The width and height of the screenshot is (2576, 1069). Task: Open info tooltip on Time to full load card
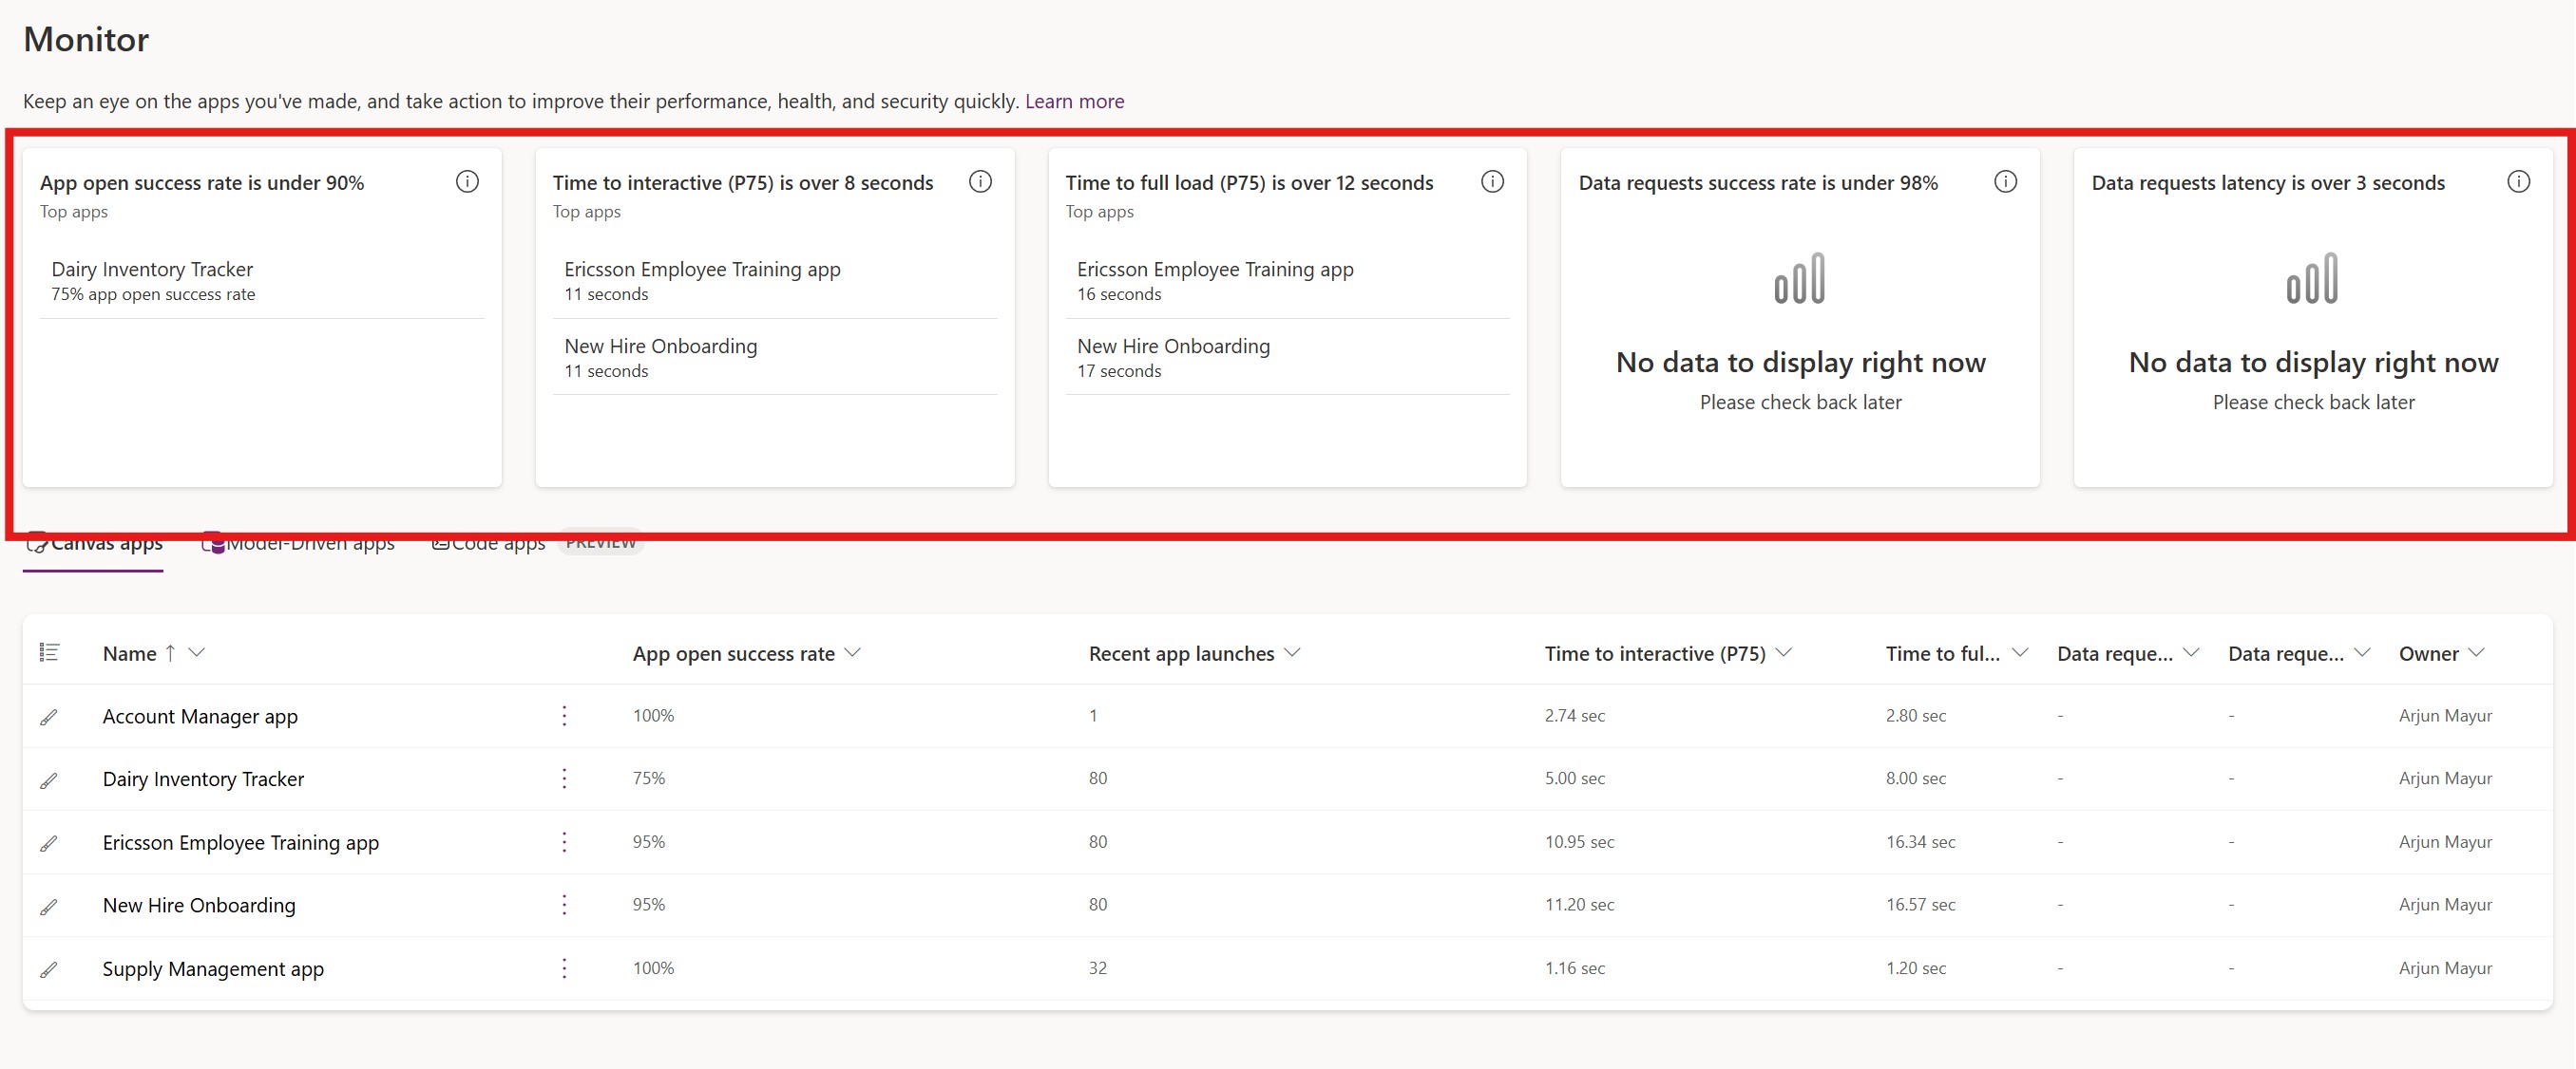(x=1492, y=182)
